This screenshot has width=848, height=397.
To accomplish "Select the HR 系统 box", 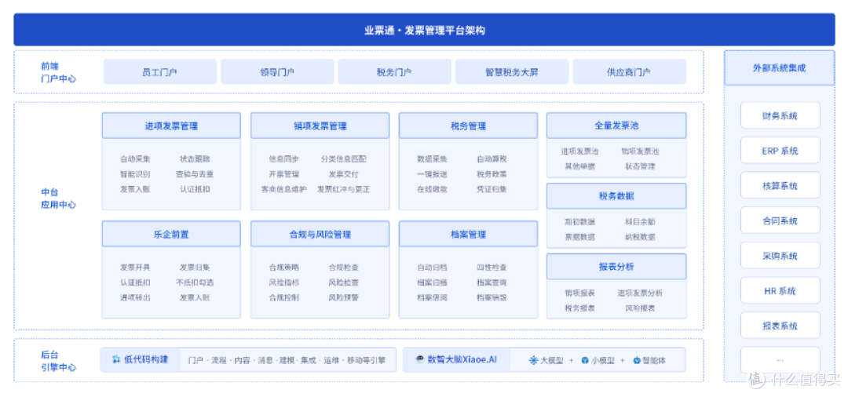I will coord(780,291).
